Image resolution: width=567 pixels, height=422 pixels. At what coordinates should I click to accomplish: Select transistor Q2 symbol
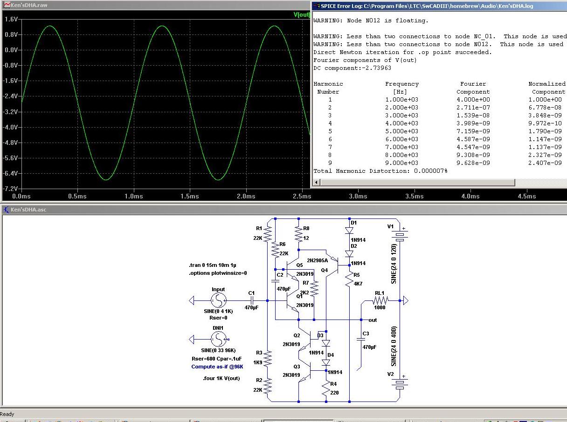(x=305, y=340)
